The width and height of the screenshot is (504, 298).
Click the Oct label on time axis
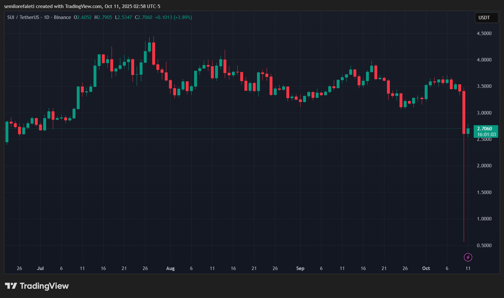(426, 268)
